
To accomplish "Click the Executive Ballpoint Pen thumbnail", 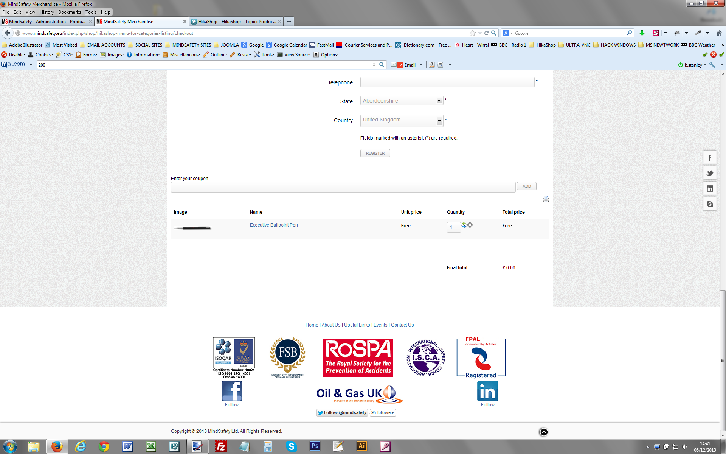I will [193, 228].
